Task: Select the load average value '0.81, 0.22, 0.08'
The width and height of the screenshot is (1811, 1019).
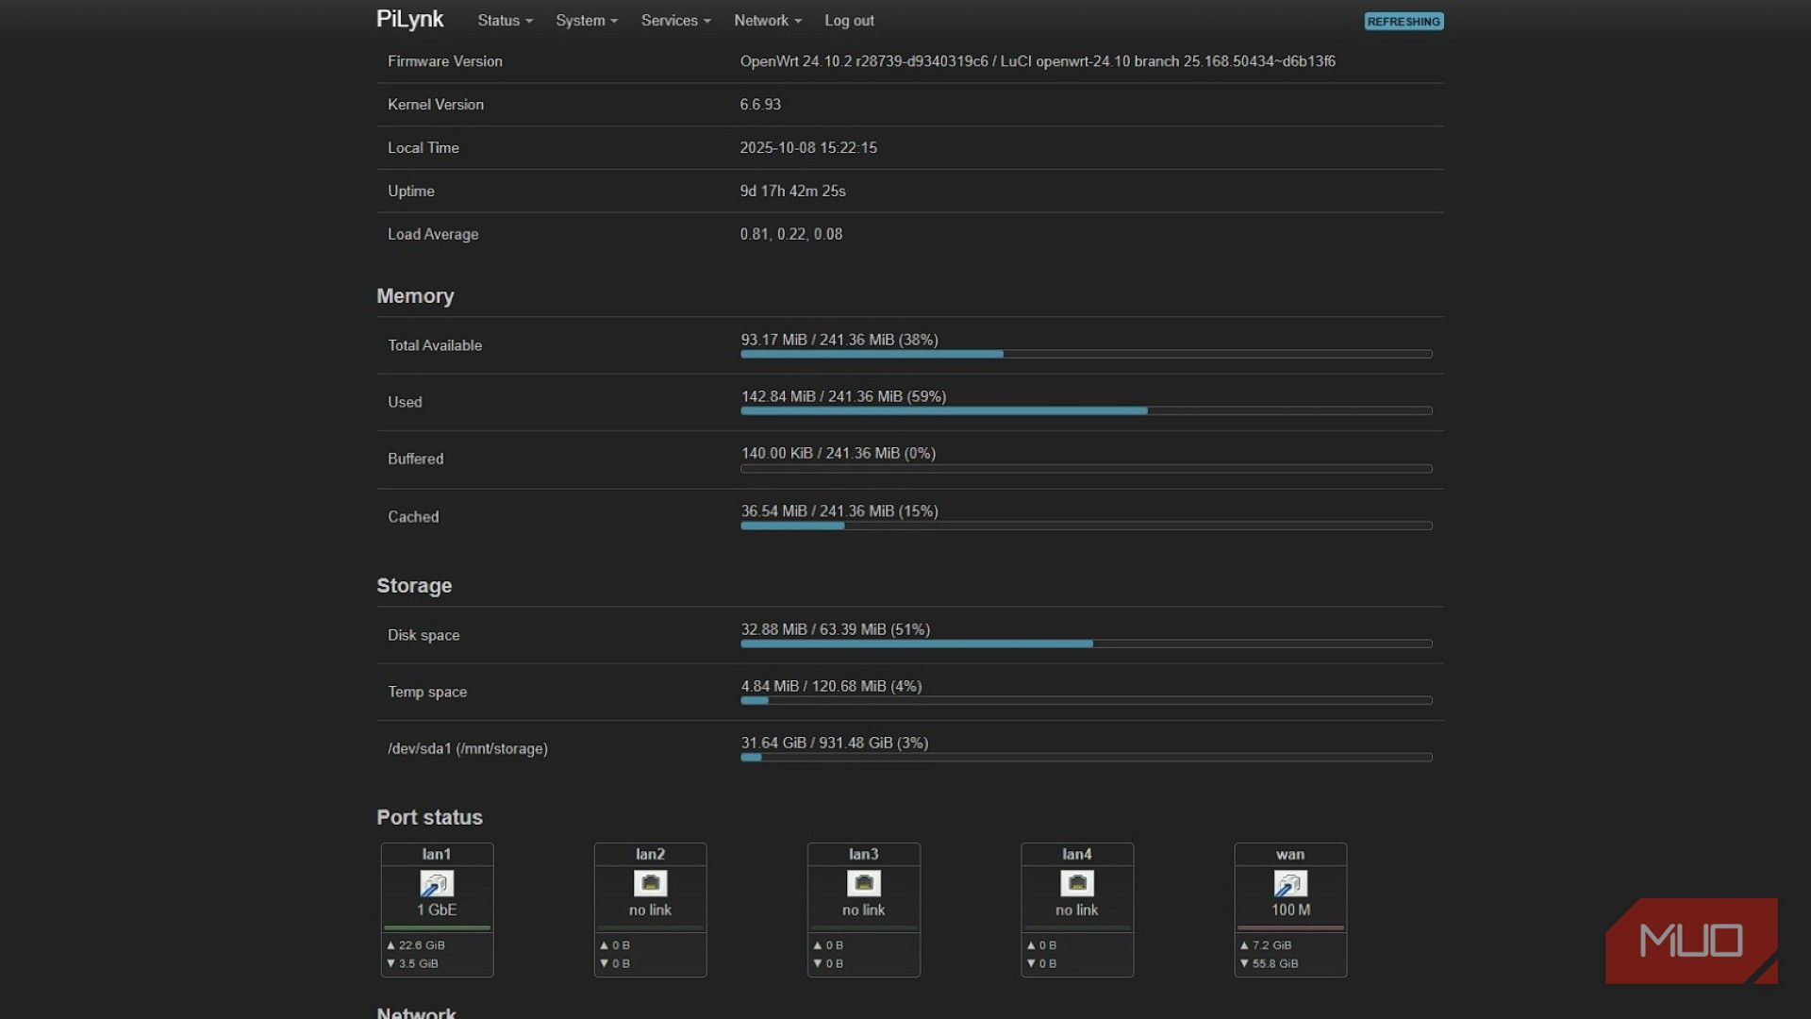Action: 791,235
